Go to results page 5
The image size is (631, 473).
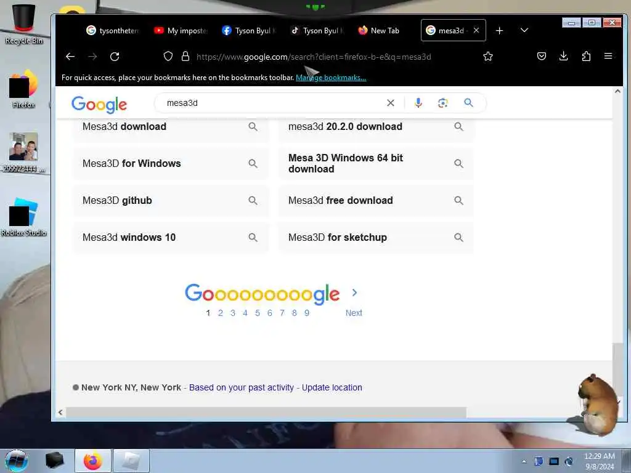click(258, 313)
